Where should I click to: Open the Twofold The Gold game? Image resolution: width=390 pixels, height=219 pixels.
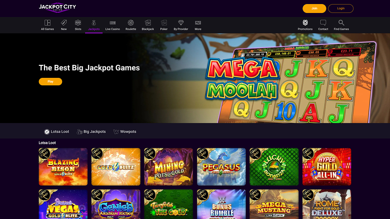(x=168, y=205)
